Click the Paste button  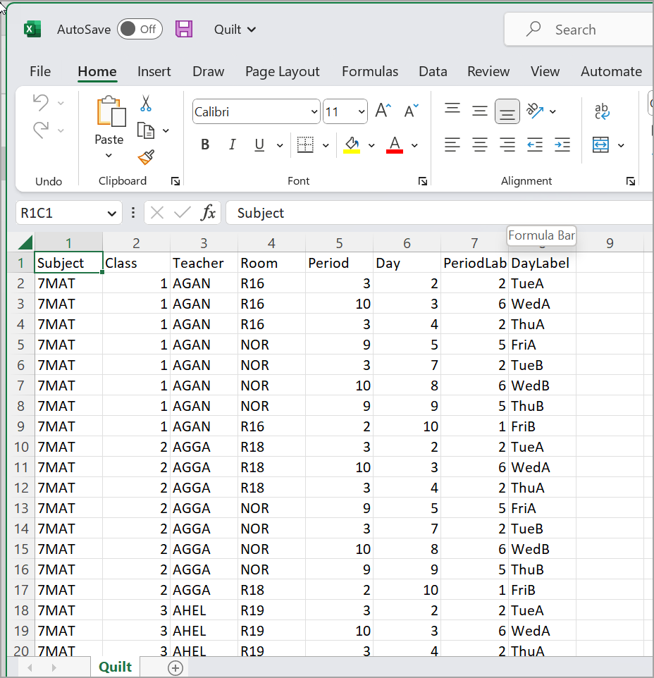(x=109, y=113)
